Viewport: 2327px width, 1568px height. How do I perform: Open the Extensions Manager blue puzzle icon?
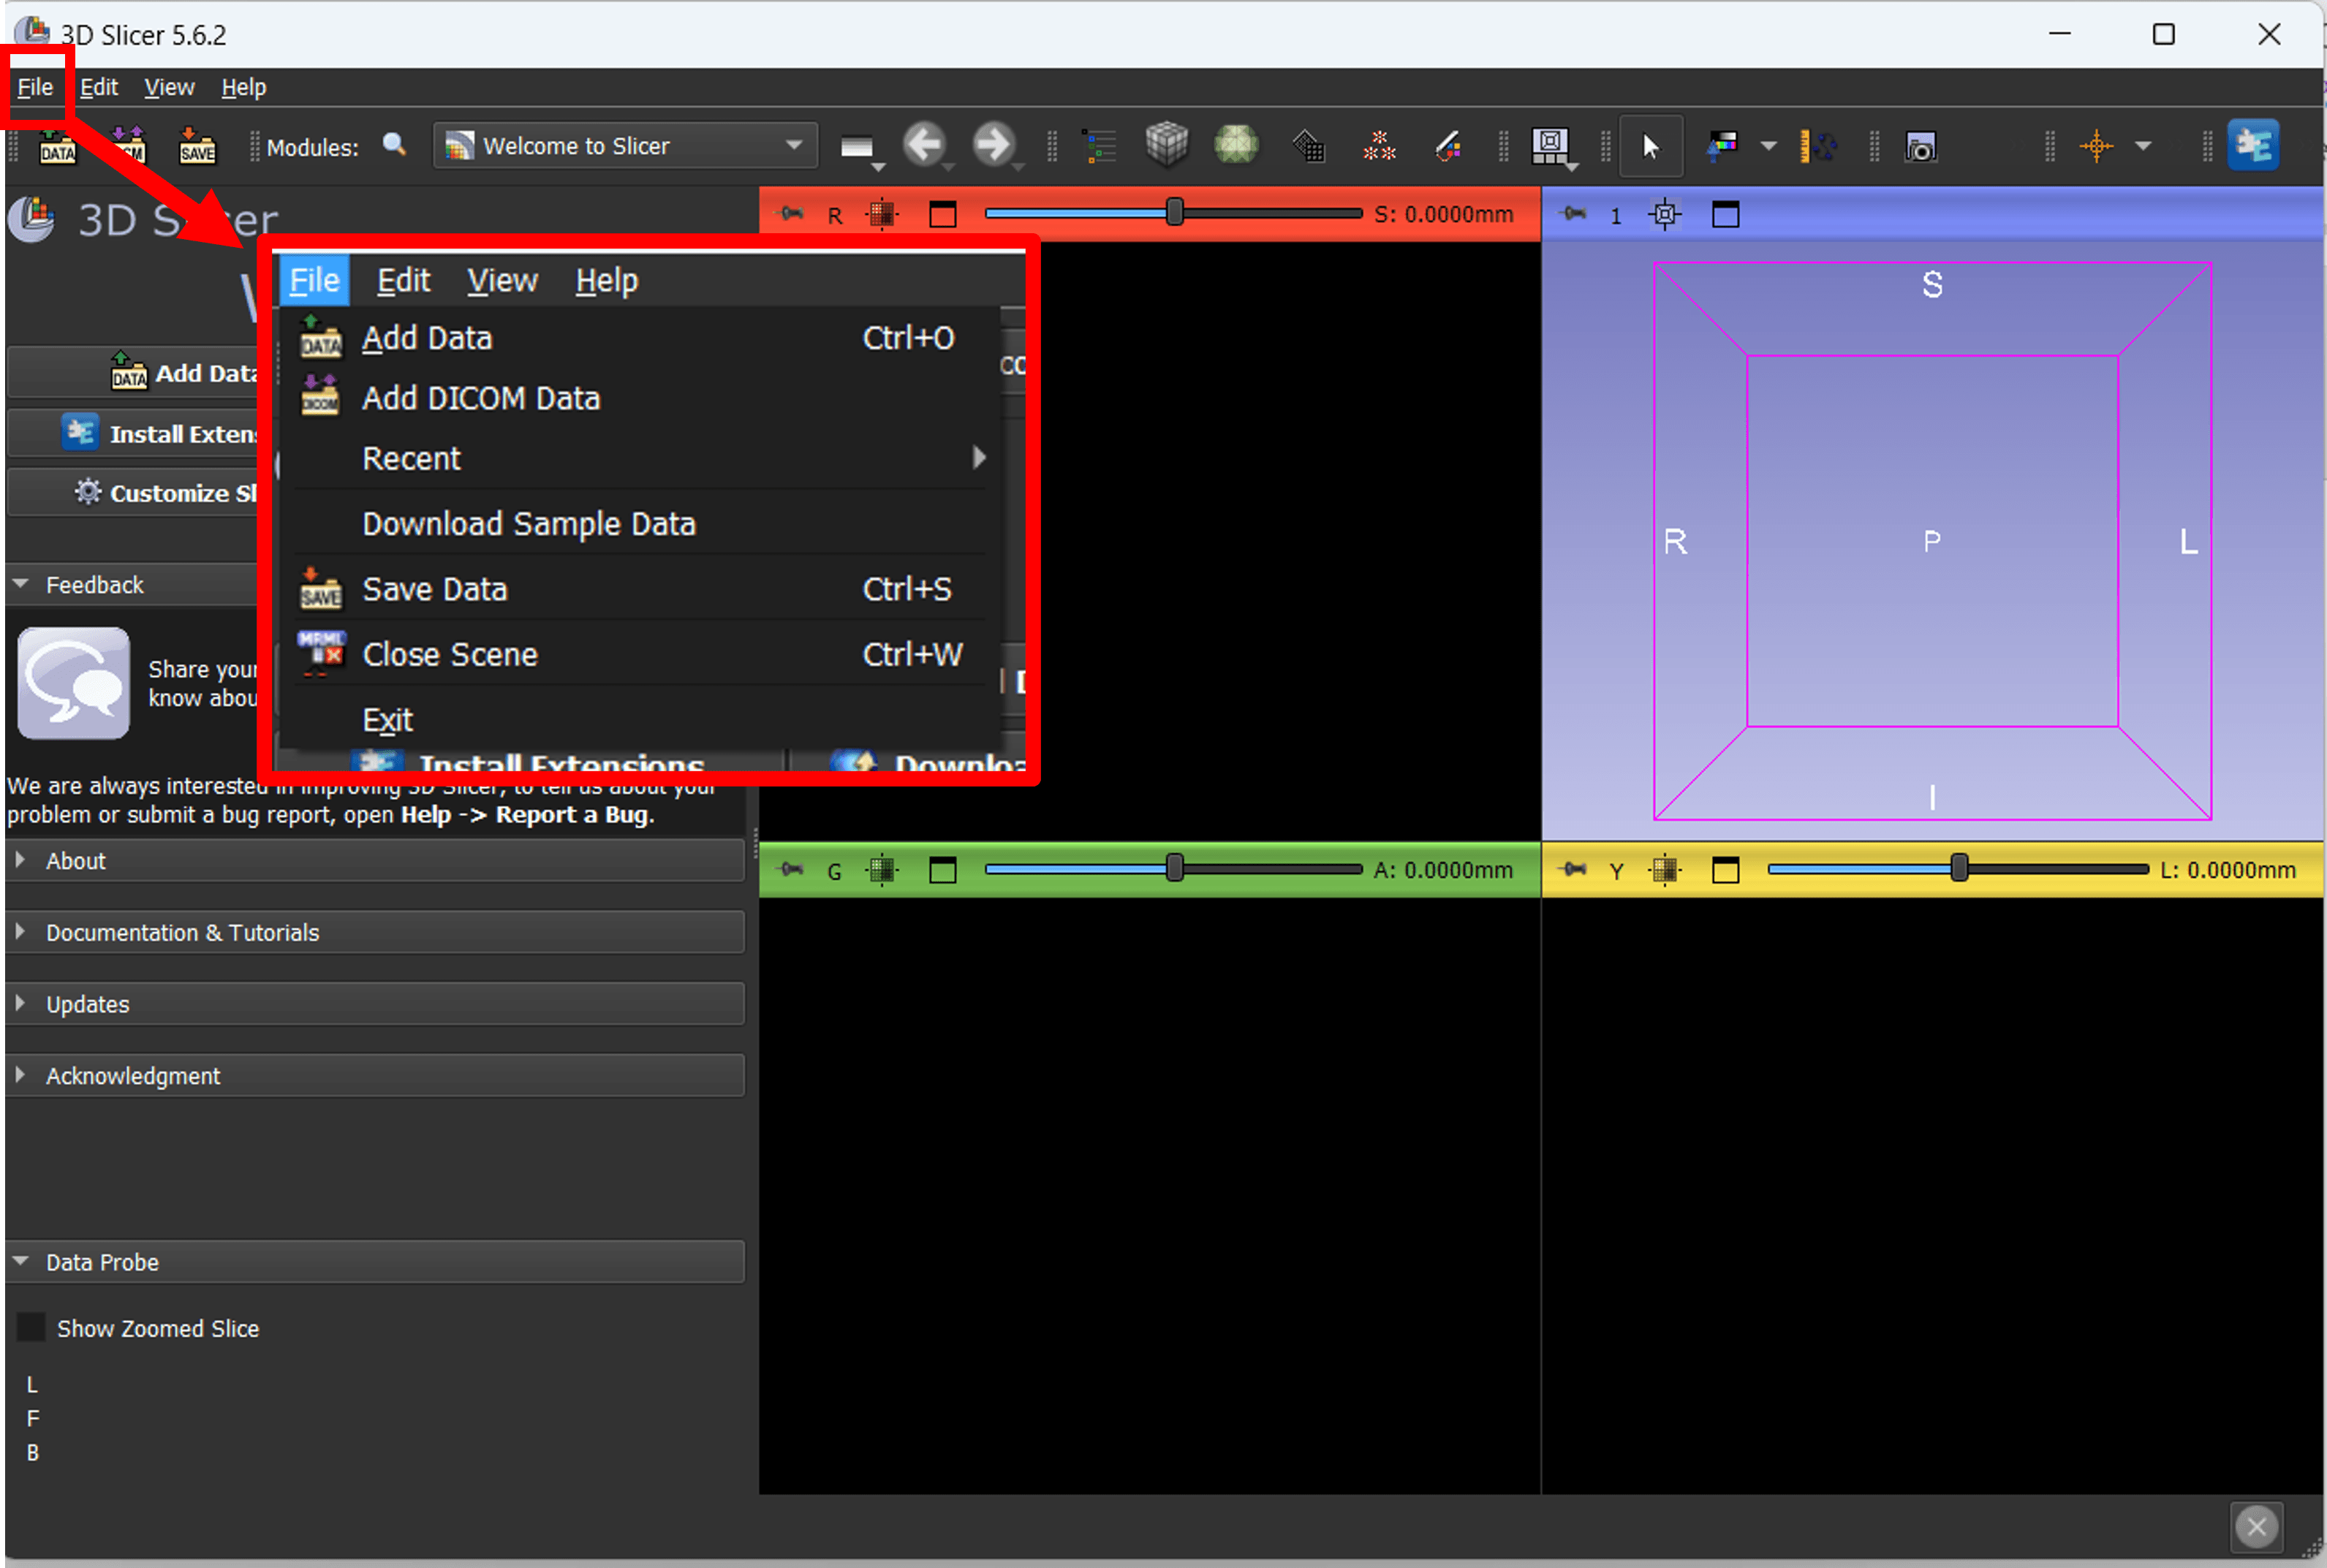click(2252, 146)
